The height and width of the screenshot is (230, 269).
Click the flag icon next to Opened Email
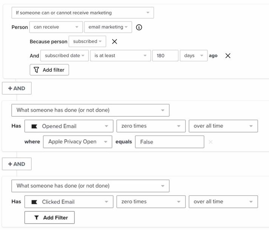(x=34, y=126)
